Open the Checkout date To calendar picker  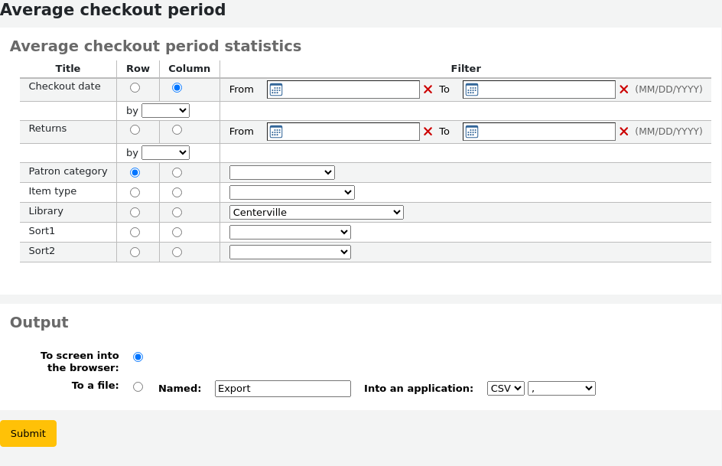click(x=472, y=90)
